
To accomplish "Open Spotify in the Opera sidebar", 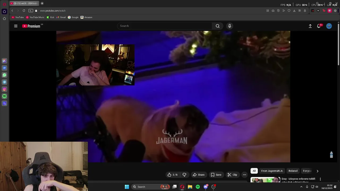I will point(4,96).
